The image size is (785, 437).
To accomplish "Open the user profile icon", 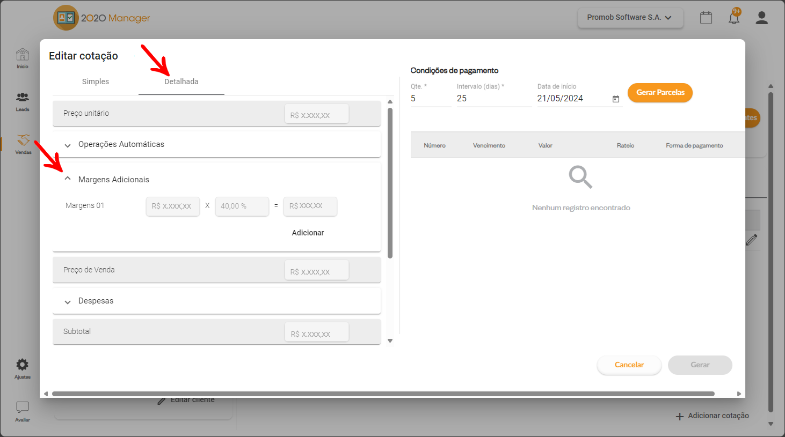I will tap(761, 18).
